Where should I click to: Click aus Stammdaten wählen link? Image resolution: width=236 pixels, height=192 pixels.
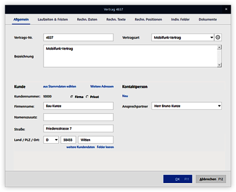[x=60, y=87]
